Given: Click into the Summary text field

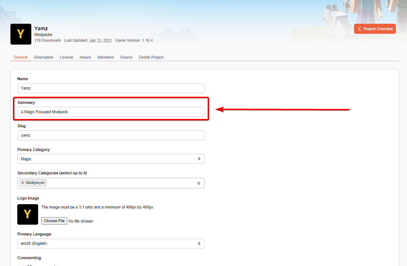Looking at the screenshot, I should [x=111, y=112].
